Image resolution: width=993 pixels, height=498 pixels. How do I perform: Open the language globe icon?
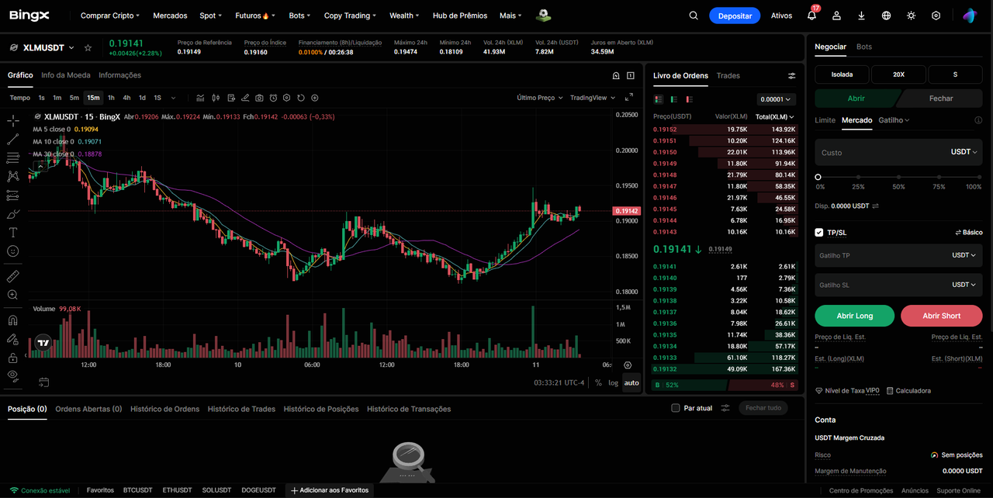[x=886, y=16]
